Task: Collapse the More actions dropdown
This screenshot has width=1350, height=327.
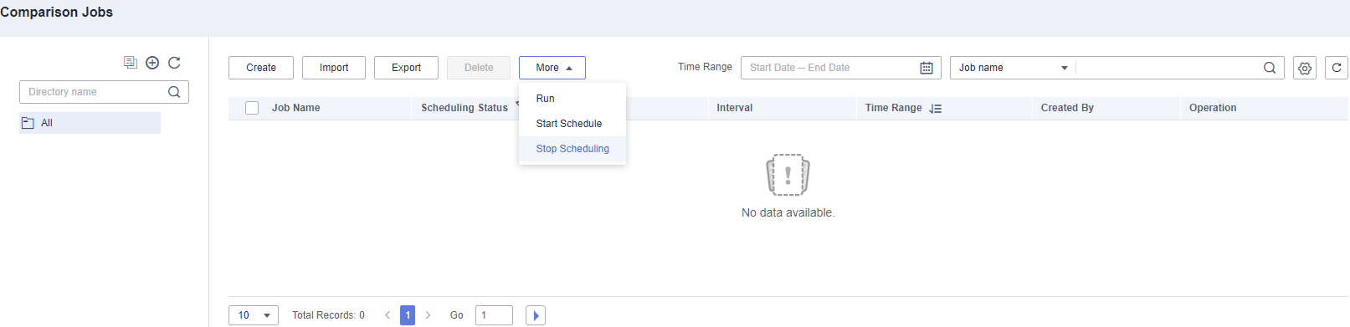Action: click(552, 68)
